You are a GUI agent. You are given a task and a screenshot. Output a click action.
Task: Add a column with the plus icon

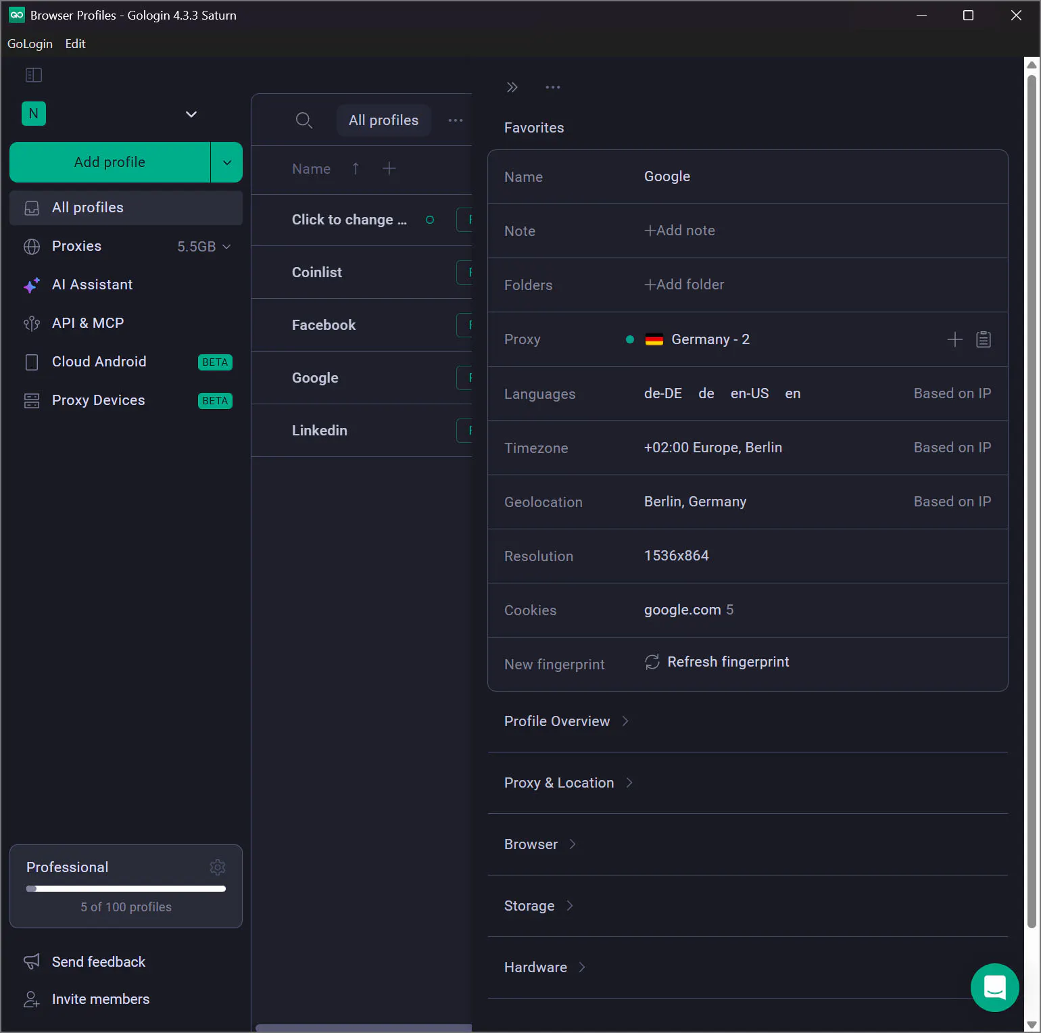pyautogui.click(x=389, y=168)
